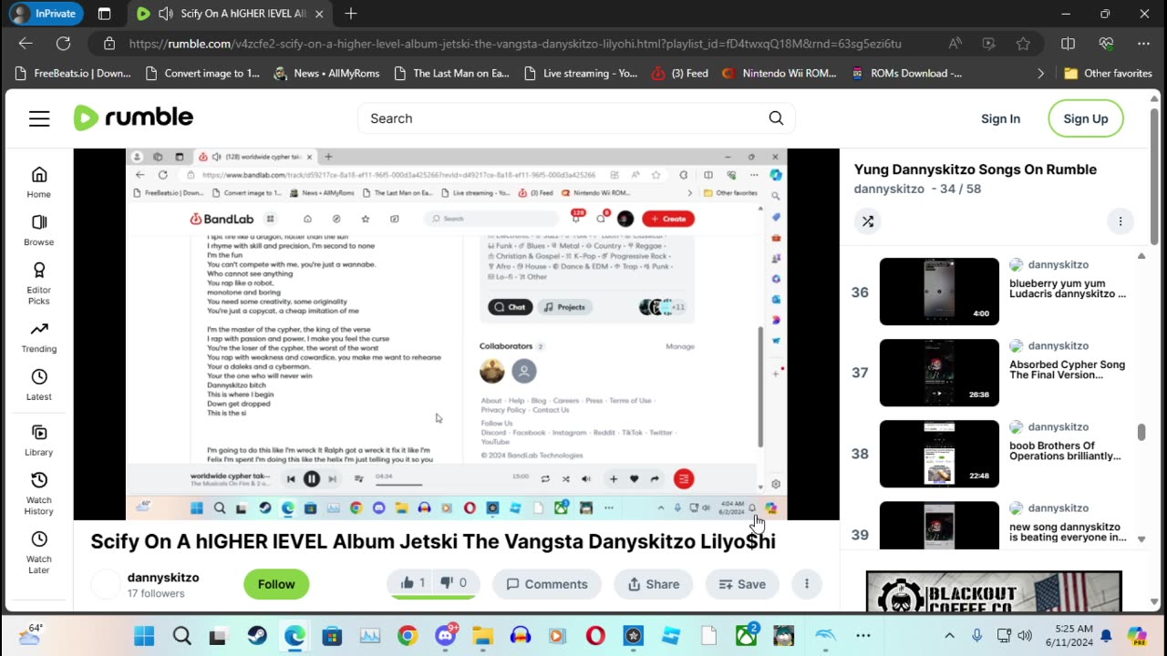This screenshot has width=1167, height=656.
Task: Go to Home in sidebar
Action: click(x=38, y=182)
